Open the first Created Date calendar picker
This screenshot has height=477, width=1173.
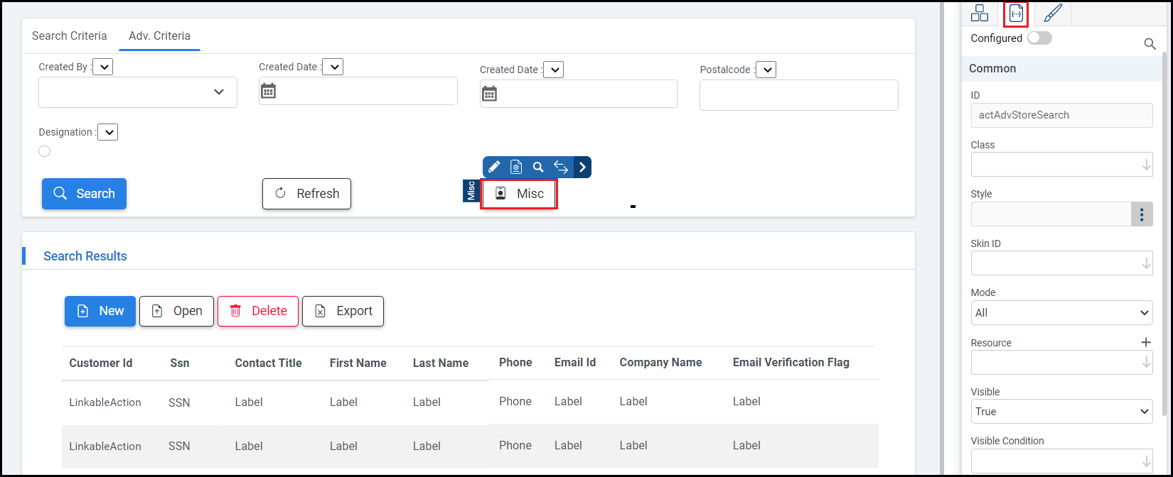[x=268, y=91]
